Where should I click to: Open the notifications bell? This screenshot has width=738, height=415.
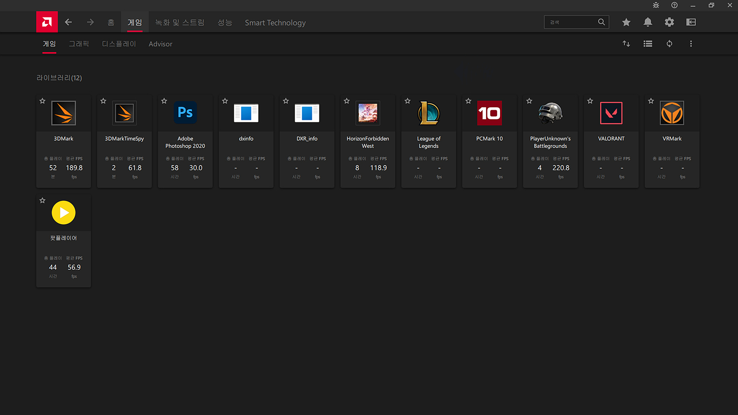[648, 22]
